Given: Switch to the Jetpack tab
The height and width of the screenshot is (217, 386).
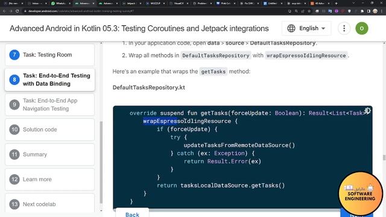Looking at the screenshot, I should coord(131,4).
